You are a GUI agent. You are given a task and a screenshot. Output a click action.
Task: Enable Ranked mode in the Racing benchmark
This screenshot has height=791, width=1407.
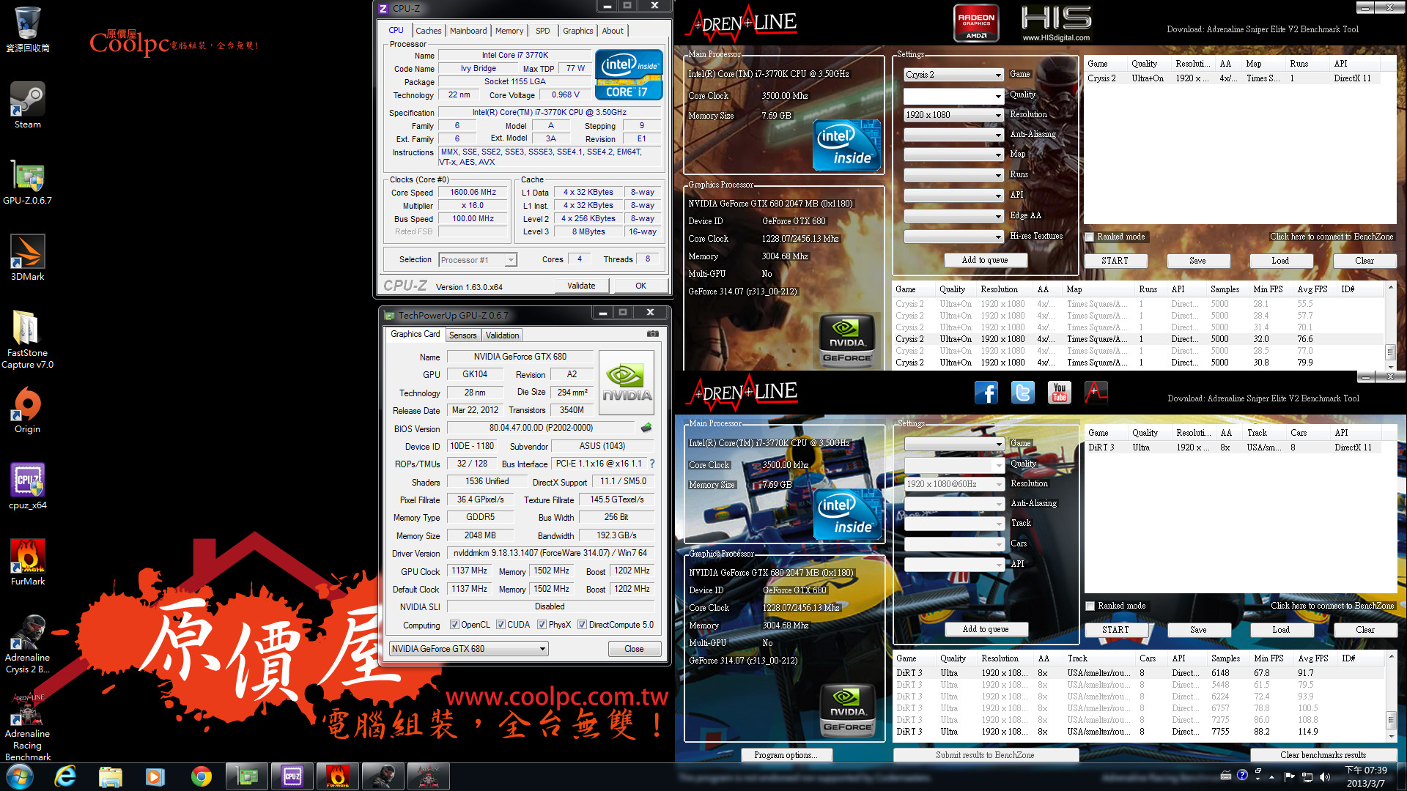[1090, 606]
